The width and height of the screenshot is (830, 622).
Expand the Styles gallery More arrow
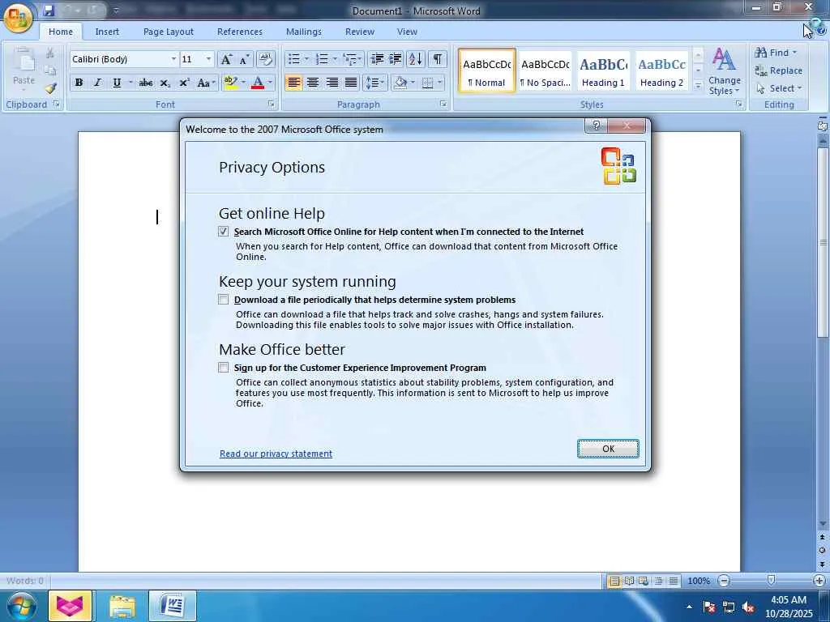click(x=698, y=84)
